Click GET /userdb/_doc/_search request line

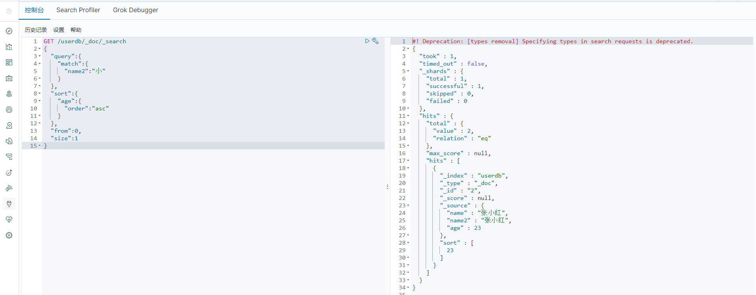pyautogui.click(x=85, y=41)
